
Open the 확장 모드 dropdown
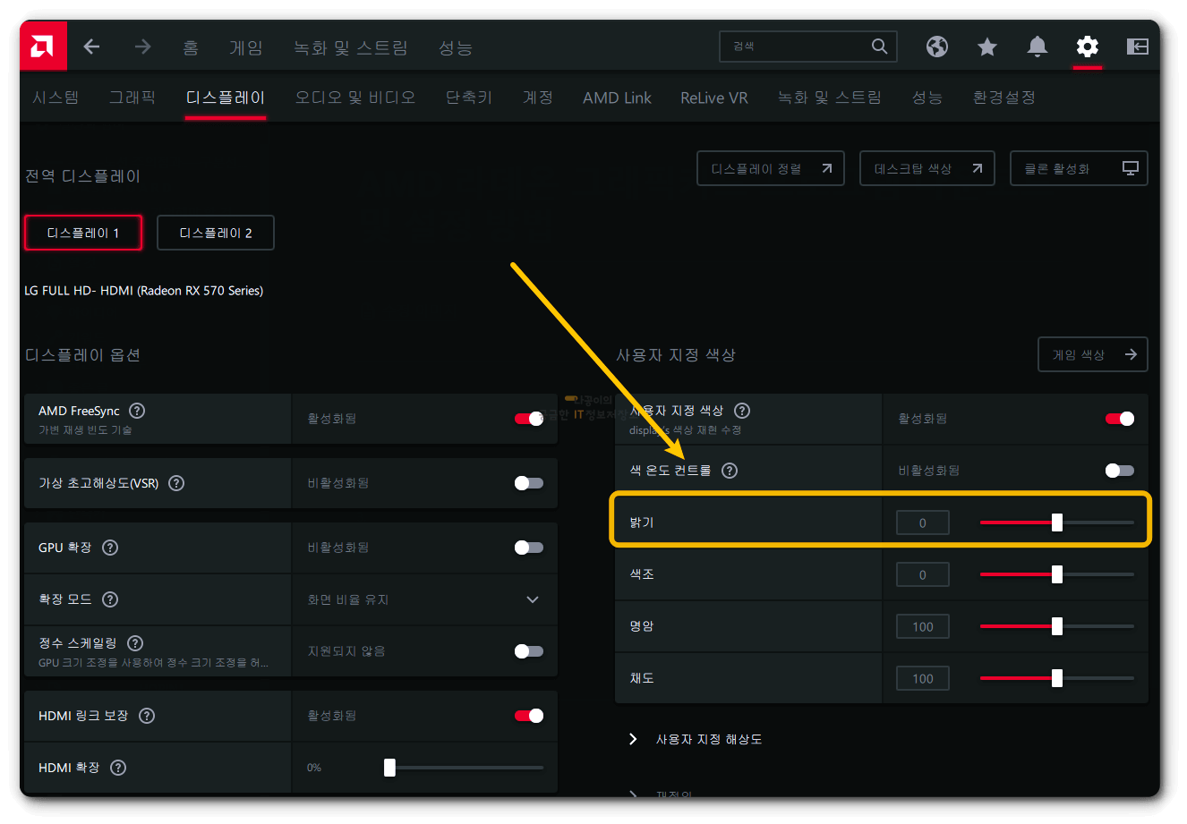click(534, 599)
